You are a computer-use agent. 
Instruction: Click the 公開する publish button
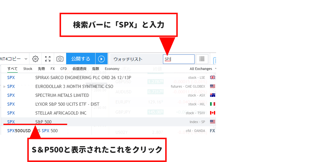click(x=81, y=59)
